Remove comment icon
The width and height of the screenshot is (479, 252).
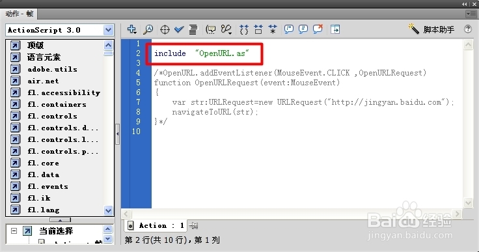[318, 29]
